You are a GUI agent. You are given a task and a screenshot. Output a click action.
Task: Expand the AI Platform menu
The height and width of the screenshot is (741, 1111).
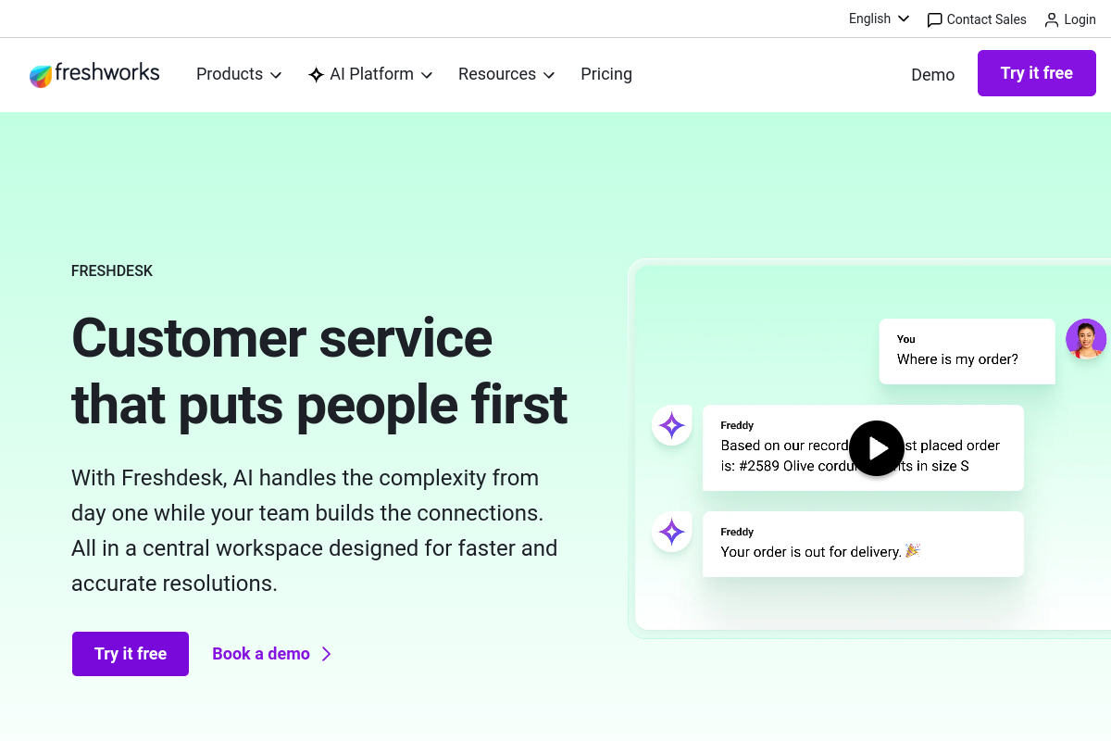pyautogui.click(x=370, y=74)
